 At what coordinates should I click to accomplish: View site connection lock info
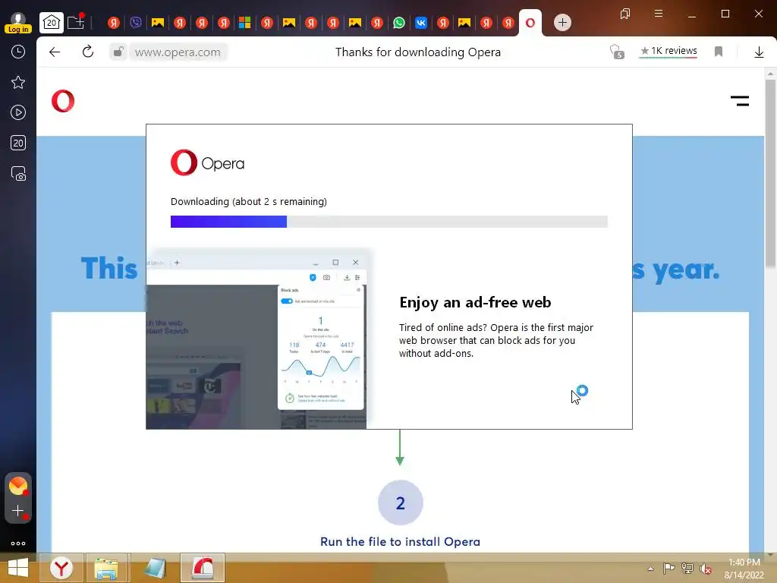point(118,52)
